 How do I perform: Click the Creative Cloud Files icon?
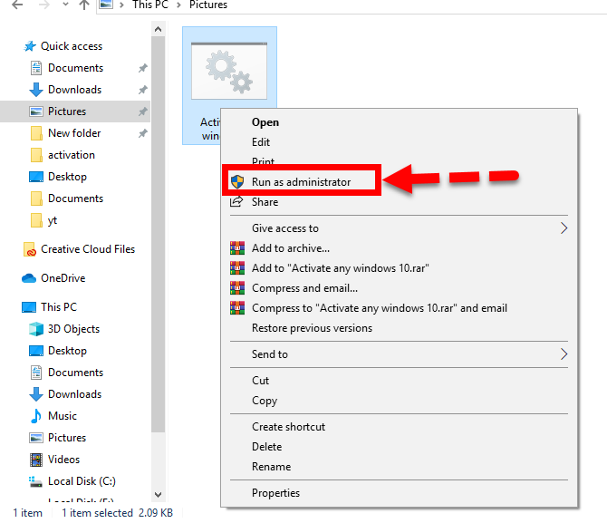point(30,249)
